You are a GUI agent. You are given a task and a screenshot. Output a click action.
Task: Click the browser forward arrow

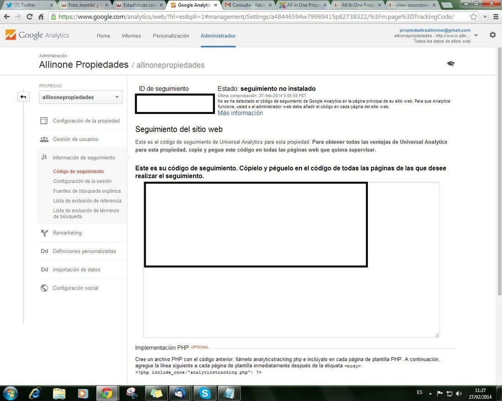18,16
